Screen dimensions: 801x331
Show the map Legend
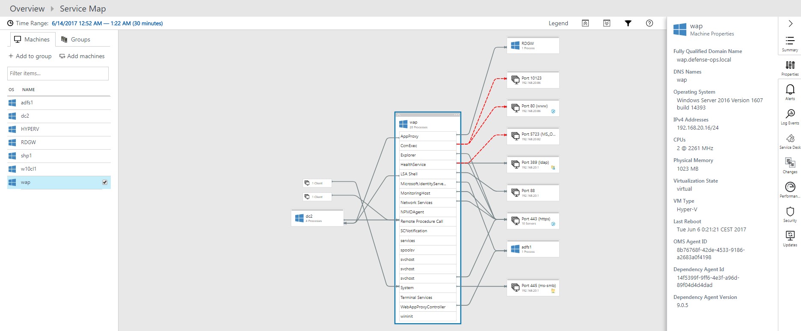(558, 23)
